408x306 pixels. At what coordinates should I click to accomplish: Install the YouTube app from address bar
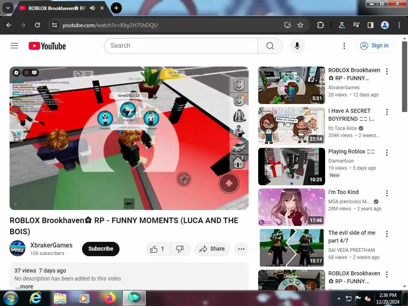(x=288, y=25)
